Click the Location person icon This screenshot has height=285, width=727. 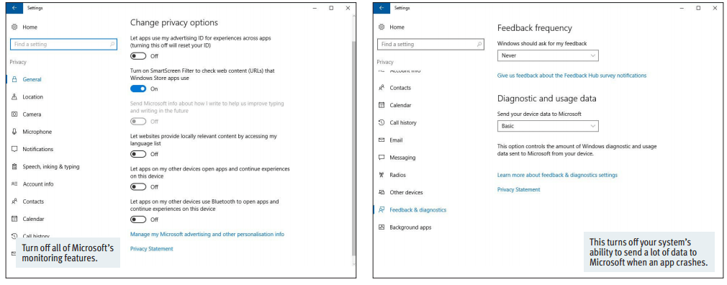[x=14, y=97]
